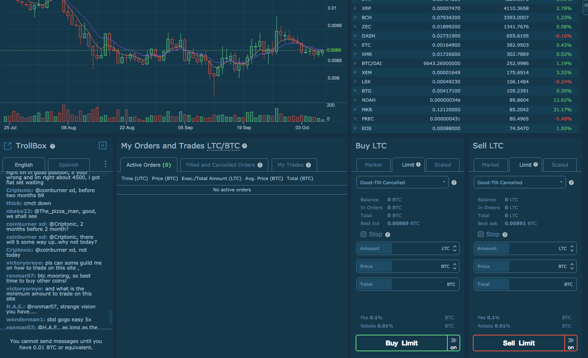The image size is (588, 358).
Task: Favorite the EOS market
Action: pyautogui.click(x=355, y=128)
